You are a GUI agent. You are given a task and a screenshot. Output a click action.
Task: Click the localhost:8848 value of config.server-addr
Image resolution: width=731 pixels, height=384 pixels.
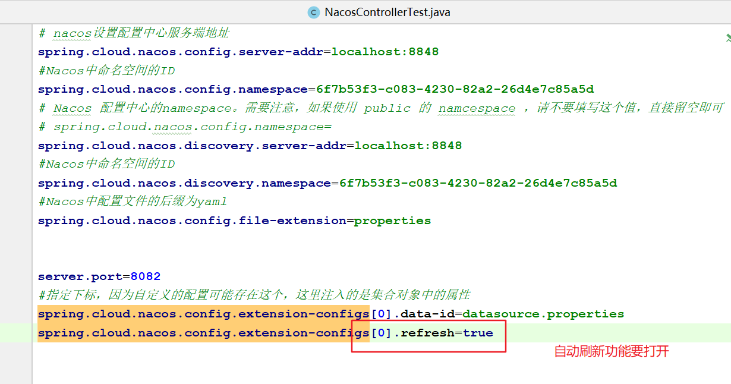pyautogui.click(x=385, y=52)
